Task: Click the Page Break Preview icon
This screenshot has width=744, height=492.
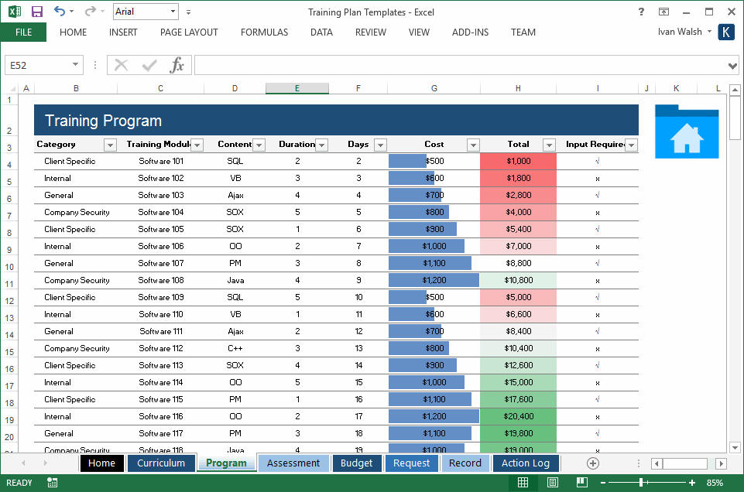Action: pyautogui.click(x=581, y=482)
